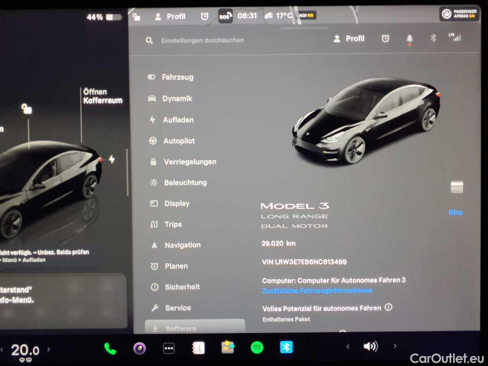488x366 pixels.
Task: Click Zusätzliche Fahrzeuginformationen link
Action: 317,291
